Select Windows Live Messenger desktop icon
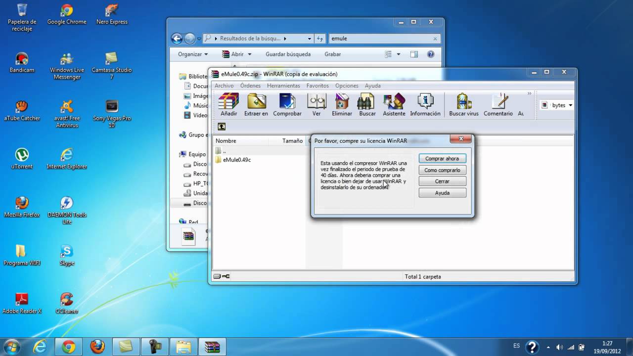Screen dimensions: 633x356 [x=67, y=66]
